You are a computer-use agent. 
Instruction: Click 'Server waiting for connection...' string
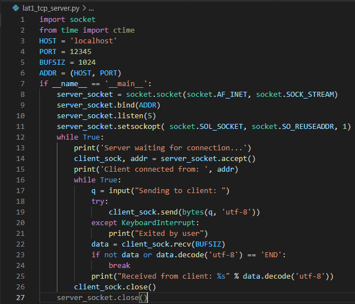173,148
